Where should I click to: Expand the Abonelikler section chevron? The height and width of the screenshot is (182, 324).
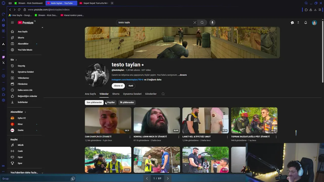pos(25,112)
